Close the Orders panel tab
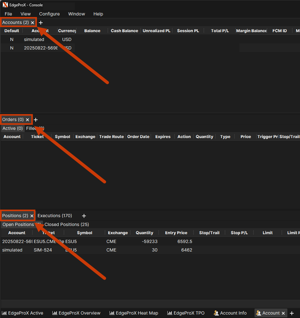 pos(27,120)
